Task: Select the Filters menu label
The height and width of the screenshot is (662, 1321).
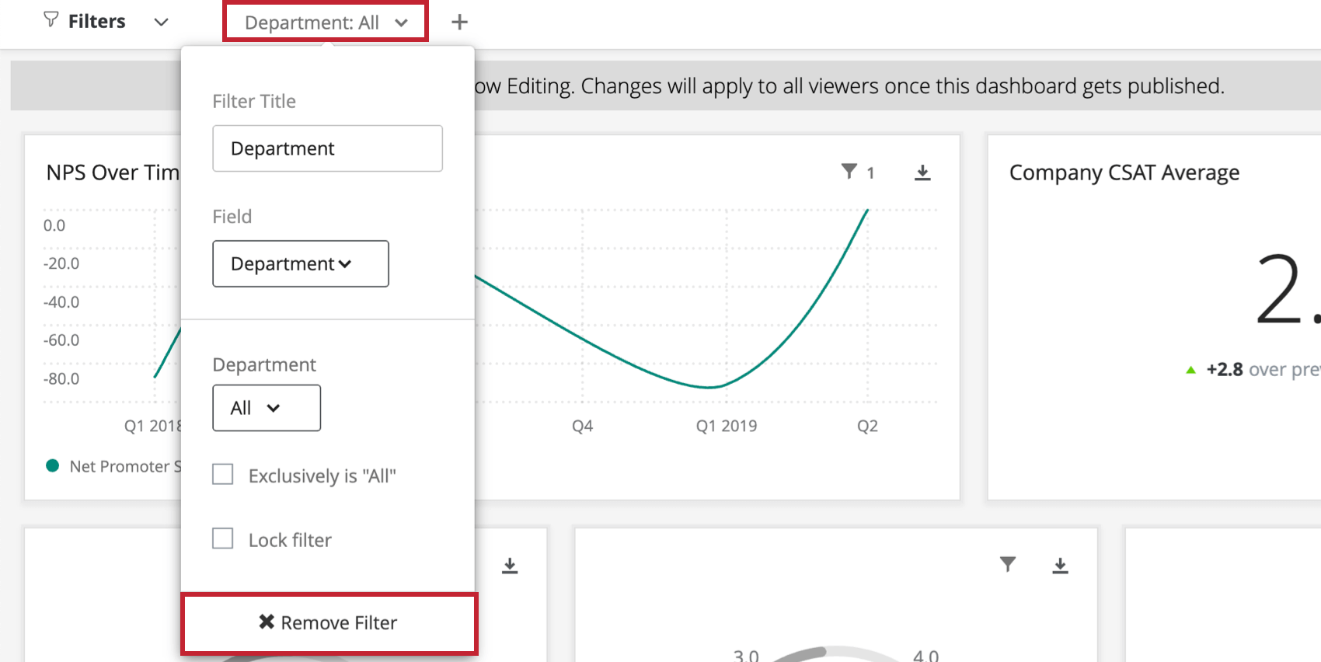Action: (x=96, y=20)
